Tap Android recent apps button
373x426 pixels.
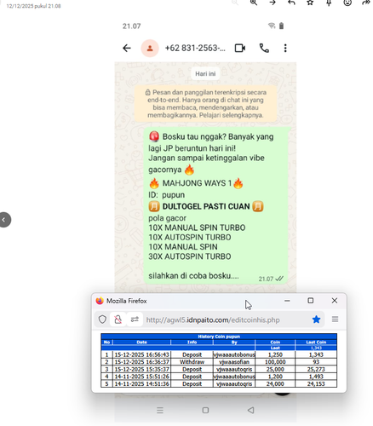tap(160, 410)
